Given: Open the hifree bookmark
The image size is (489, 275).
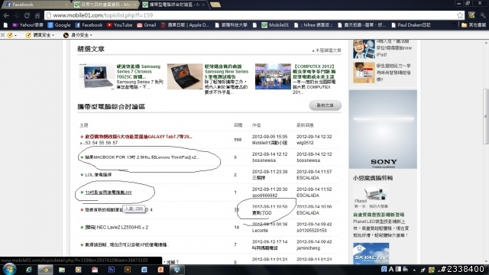Looking at the screenshot, I should 313,25.
